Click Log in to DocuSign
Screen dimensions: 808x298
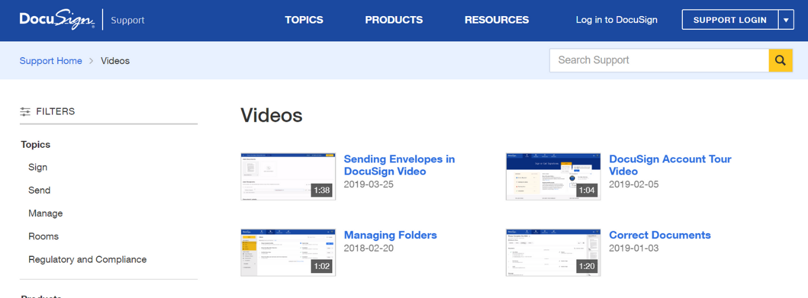pos(616,20)
